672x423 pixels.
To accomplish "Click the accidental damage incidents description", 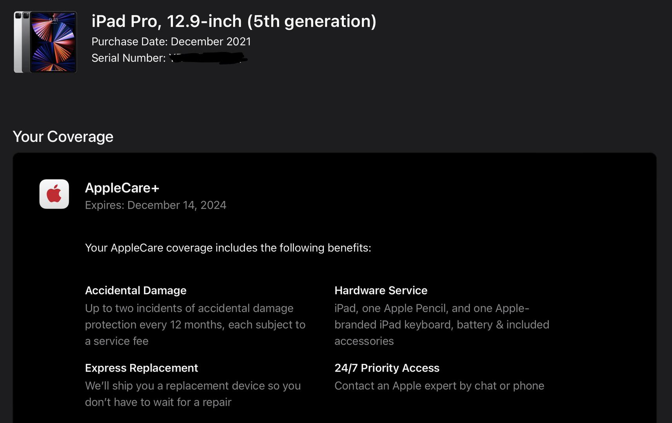I will pyautogui.click(x=195, y=325).
